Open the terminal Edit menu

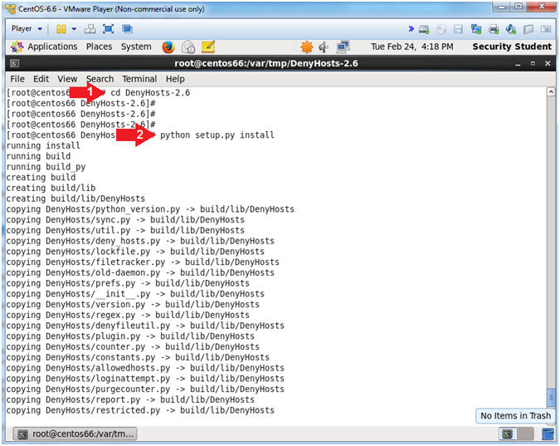click(41, 79)
